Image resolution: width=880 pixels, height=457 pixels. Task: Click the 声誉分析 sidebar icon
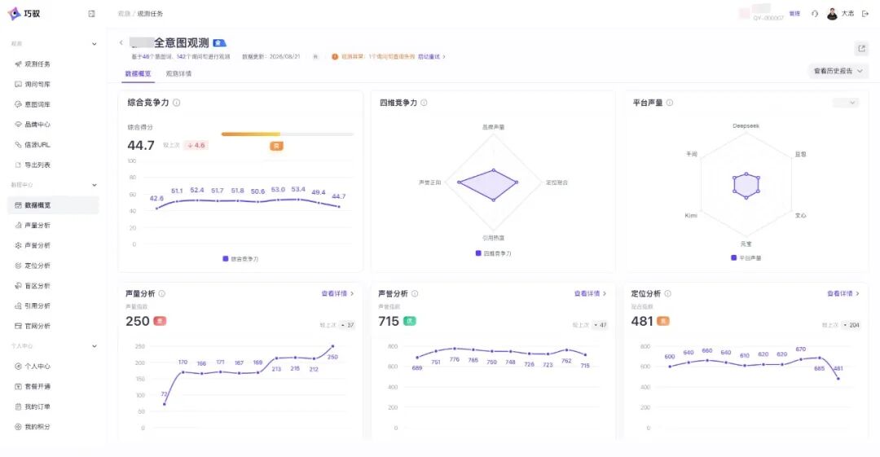[x=18, y=245]
